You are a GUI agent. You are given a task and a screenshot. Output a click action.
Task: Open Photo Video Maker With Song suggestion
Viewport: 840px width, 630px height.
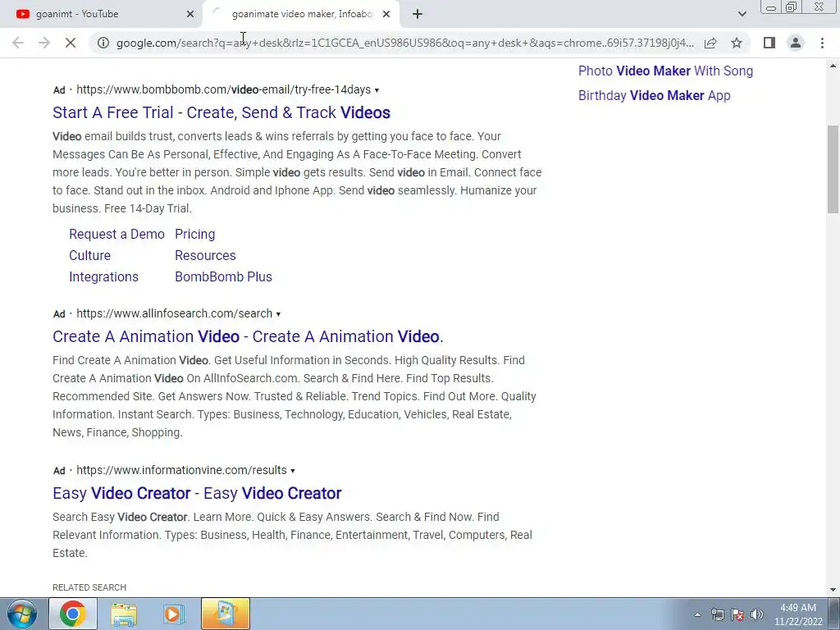(666, 71)
